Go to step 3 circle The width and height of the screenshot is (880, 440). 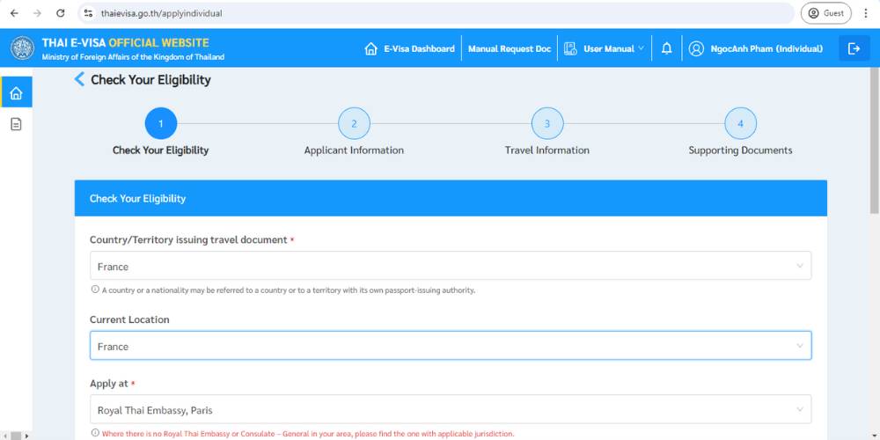pyautogui.click(x=547, y=123)
